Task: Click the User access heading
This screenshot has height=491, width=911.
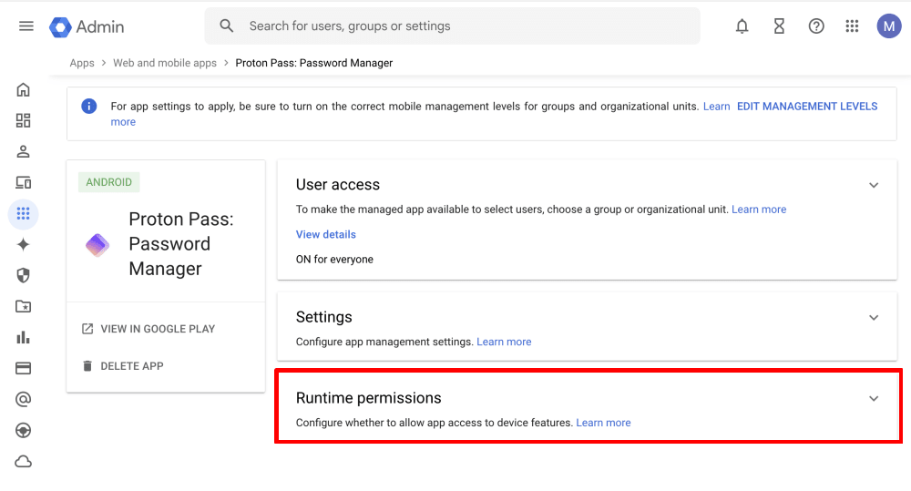Action: [x=338, y=185]
